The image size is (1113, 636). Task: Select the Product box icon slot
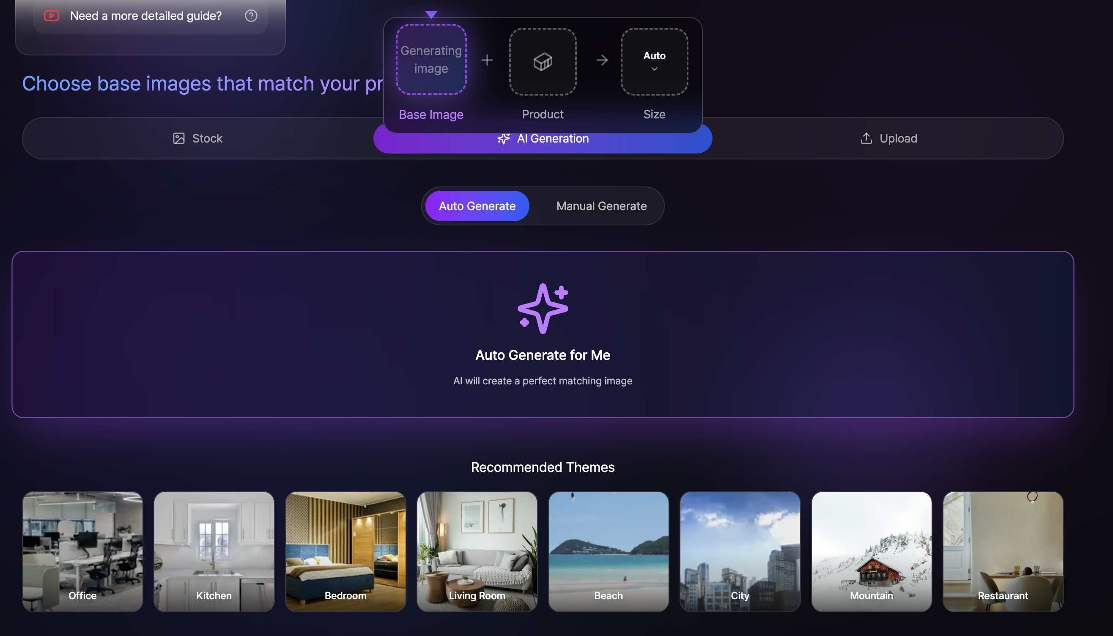point(543,62)
